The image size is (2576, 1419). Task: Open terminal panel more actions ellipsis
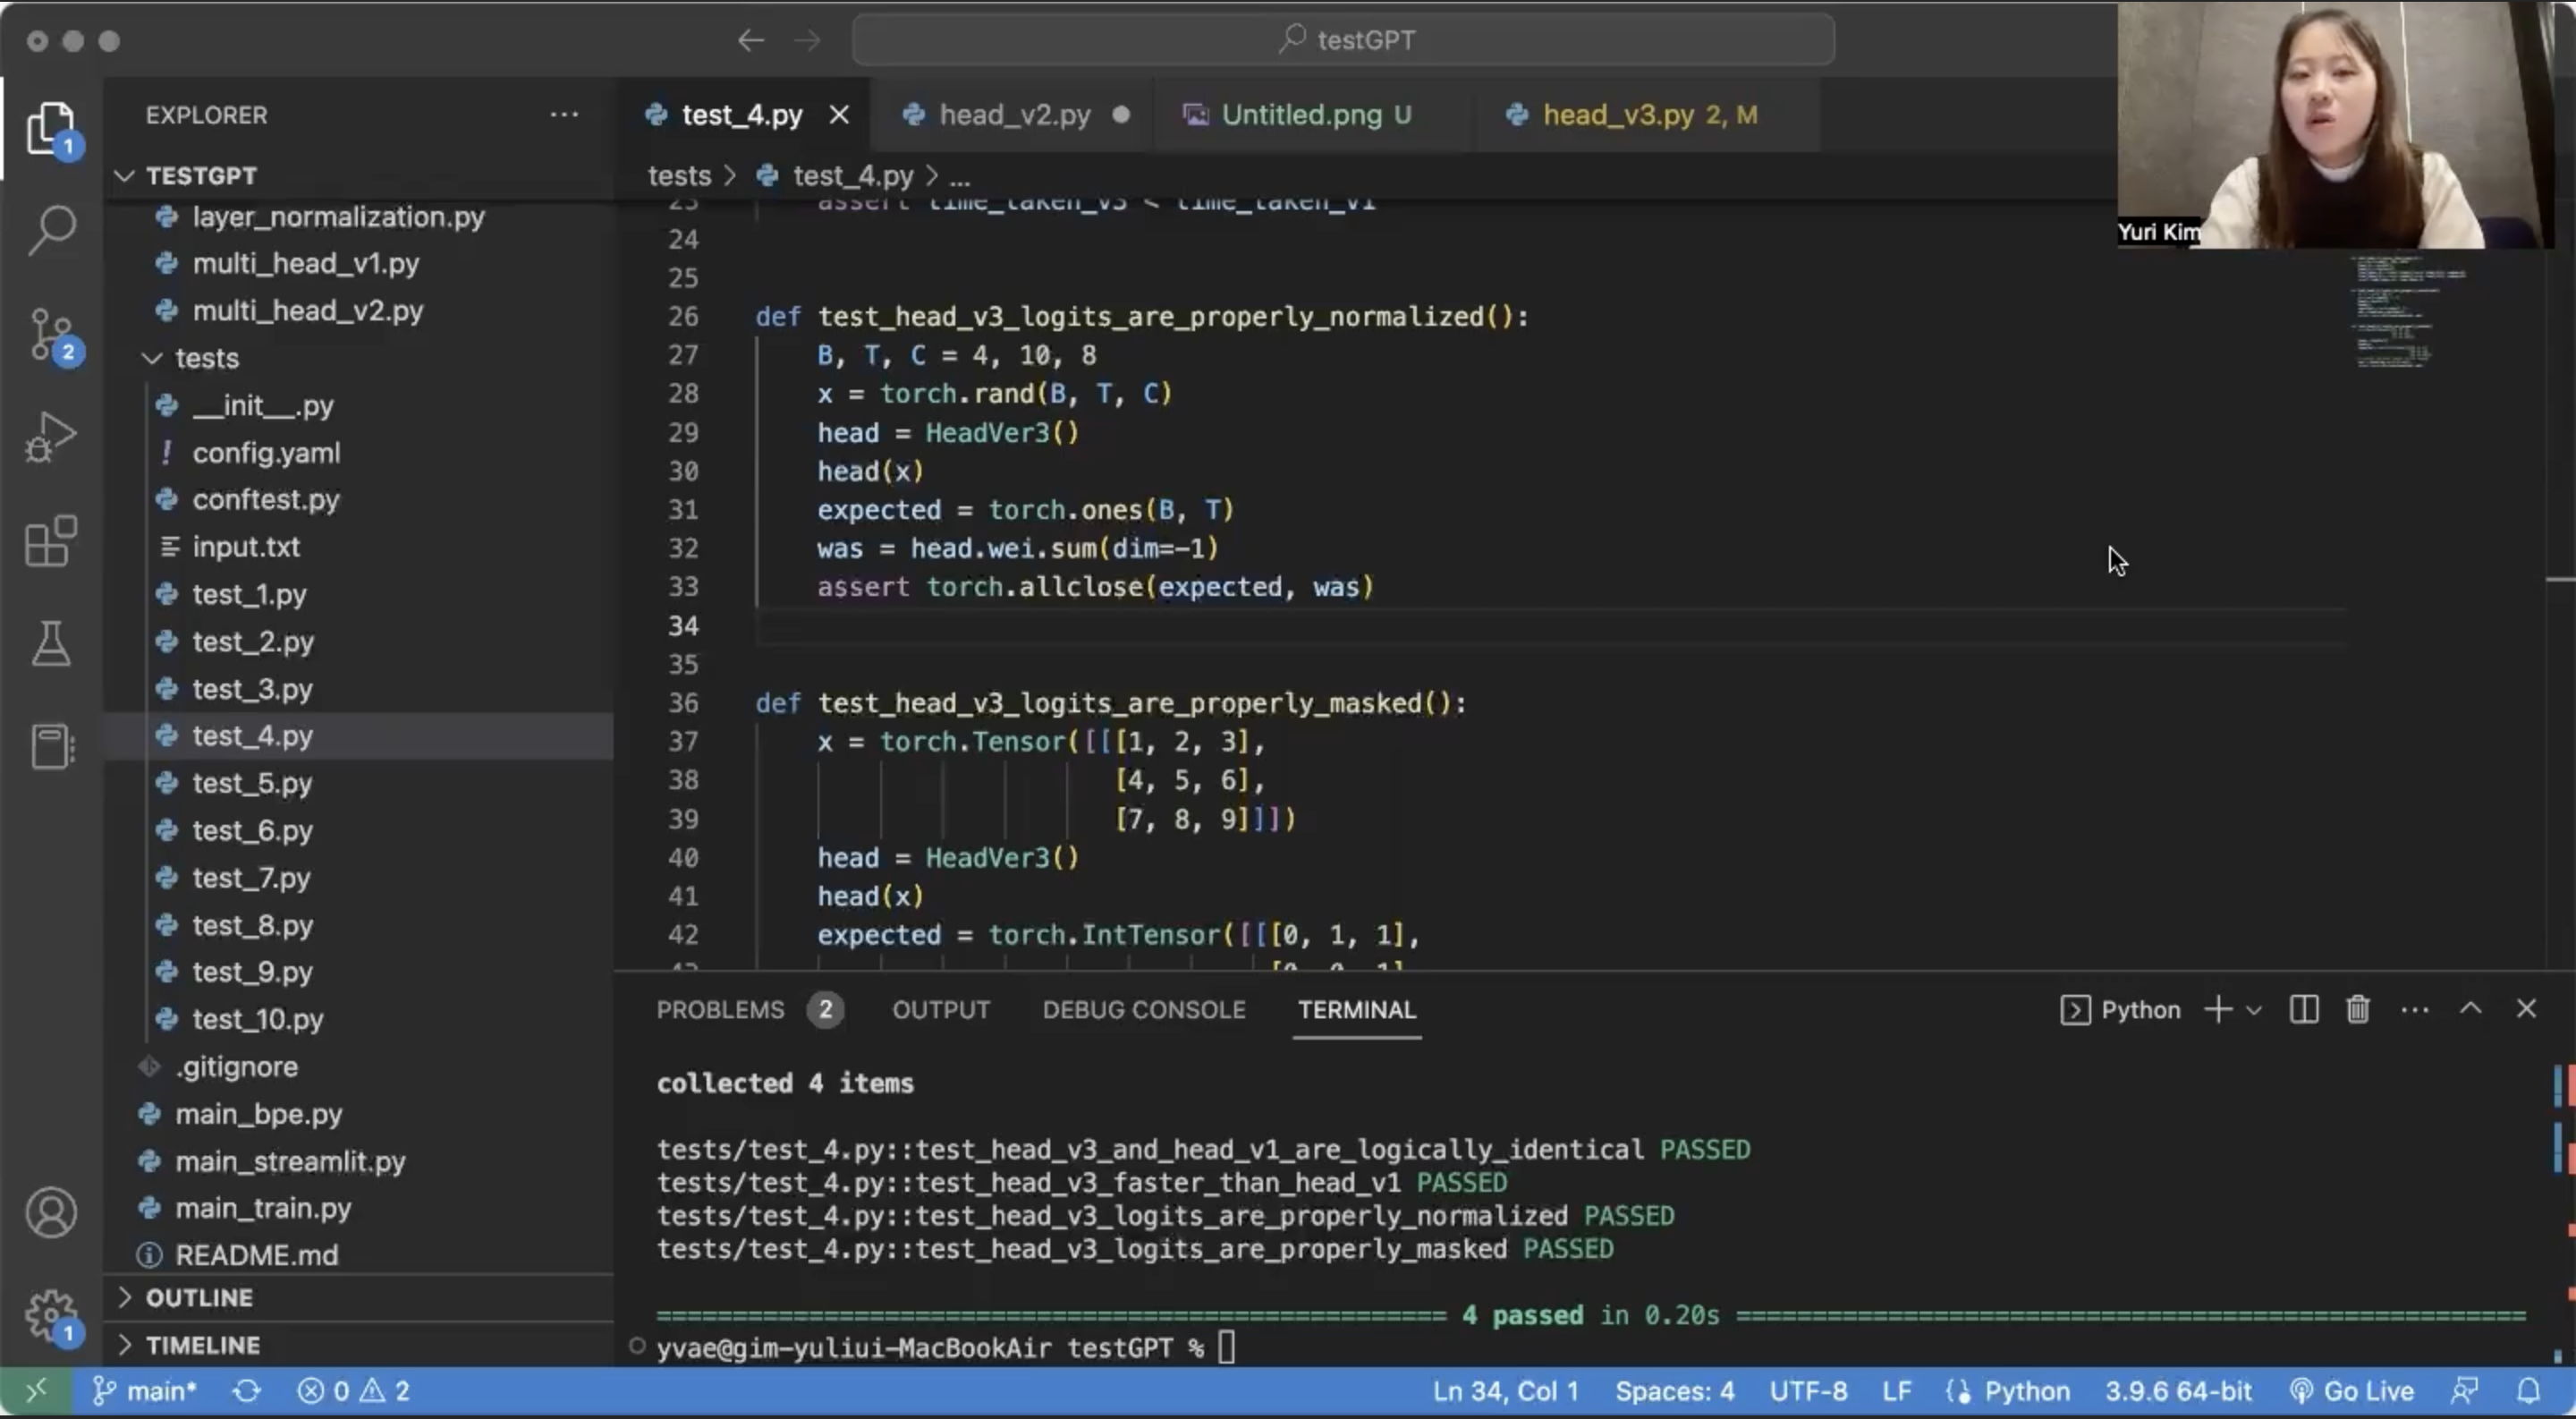point(2415,1009)
